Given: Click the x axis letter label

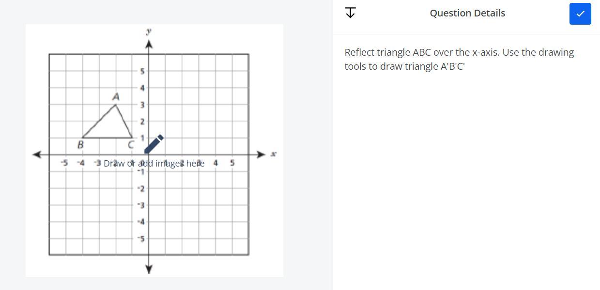Looking at the screenshot, I should tap(274, 154).
